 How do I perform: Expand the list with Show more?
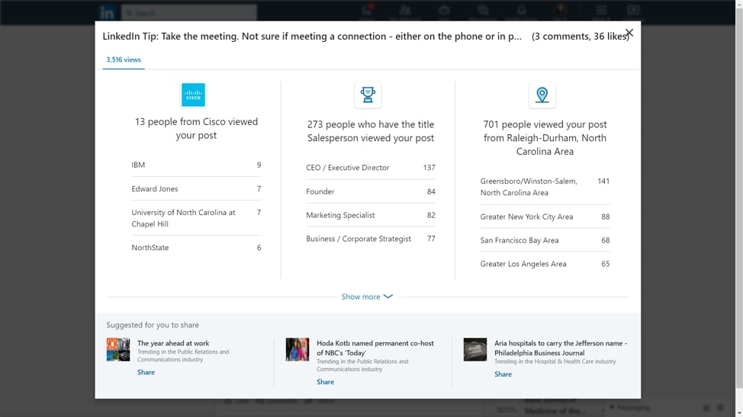367,297
